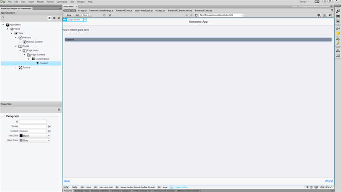This screenshot has width=341, height=192.
Task: Toggle the eye visibility button in App Structure
Action: (49, 18)
